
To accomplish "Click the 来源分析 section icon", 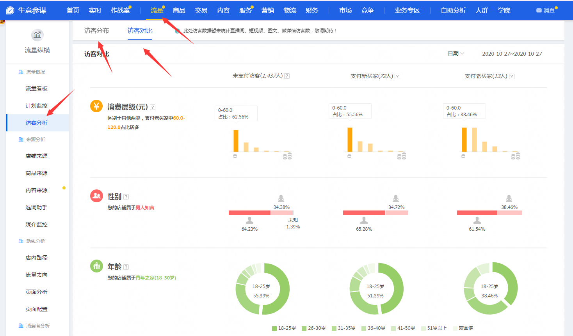I will tap(21, 140).
